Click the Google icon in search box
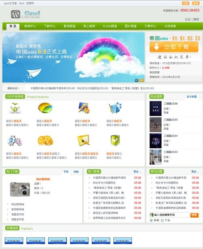 151,215
